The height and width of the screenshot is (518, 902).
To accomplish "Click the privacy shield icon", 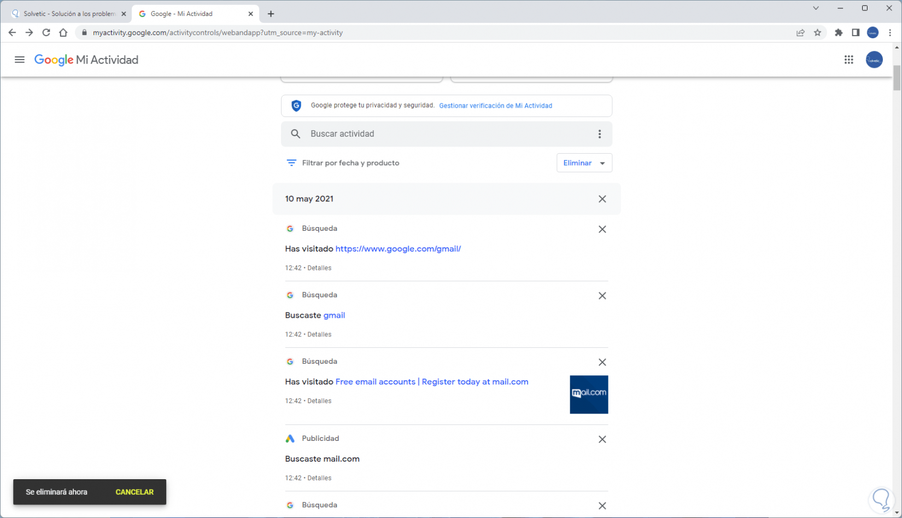I will 296,106.
